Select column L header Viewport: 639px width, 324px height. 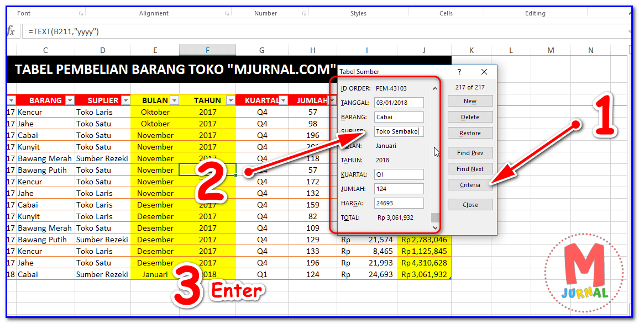pos(511,50)
